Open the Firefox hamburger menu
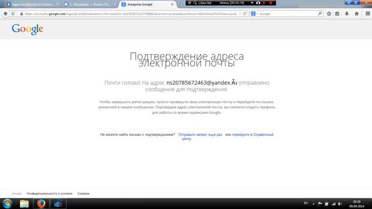 pos(367,14)
